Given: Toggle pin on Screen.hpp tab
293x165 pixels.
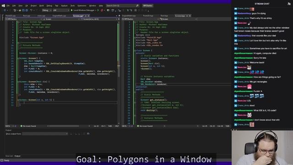Looking at the screenshot, I should click(187, 16).
